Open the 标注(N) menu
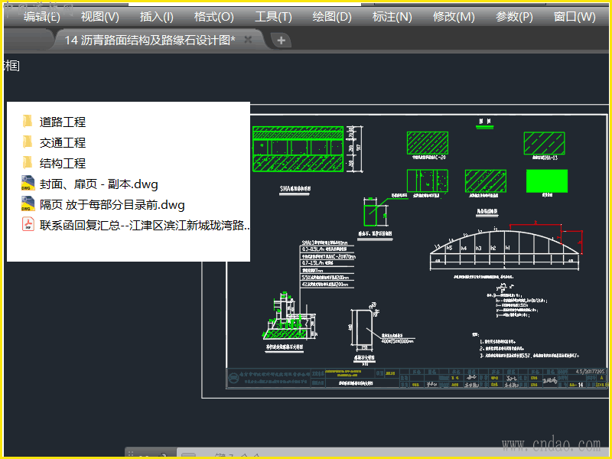 (x=392, y=17)
